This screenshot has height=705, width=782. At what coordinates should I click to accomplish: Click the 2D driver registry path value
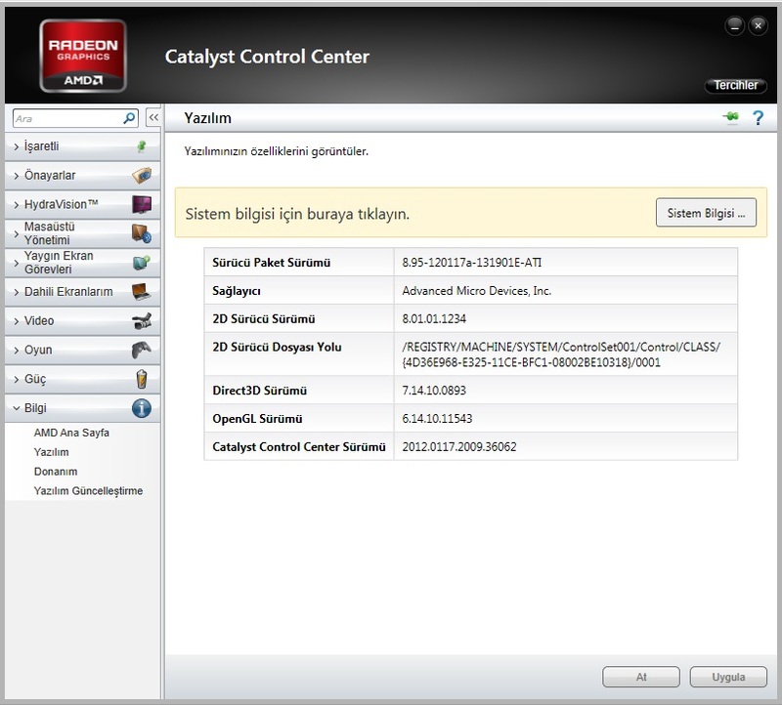click(x=561, y=354)
